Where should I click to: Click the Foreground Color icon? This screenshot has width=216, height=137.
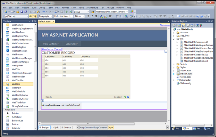(101, 16)
